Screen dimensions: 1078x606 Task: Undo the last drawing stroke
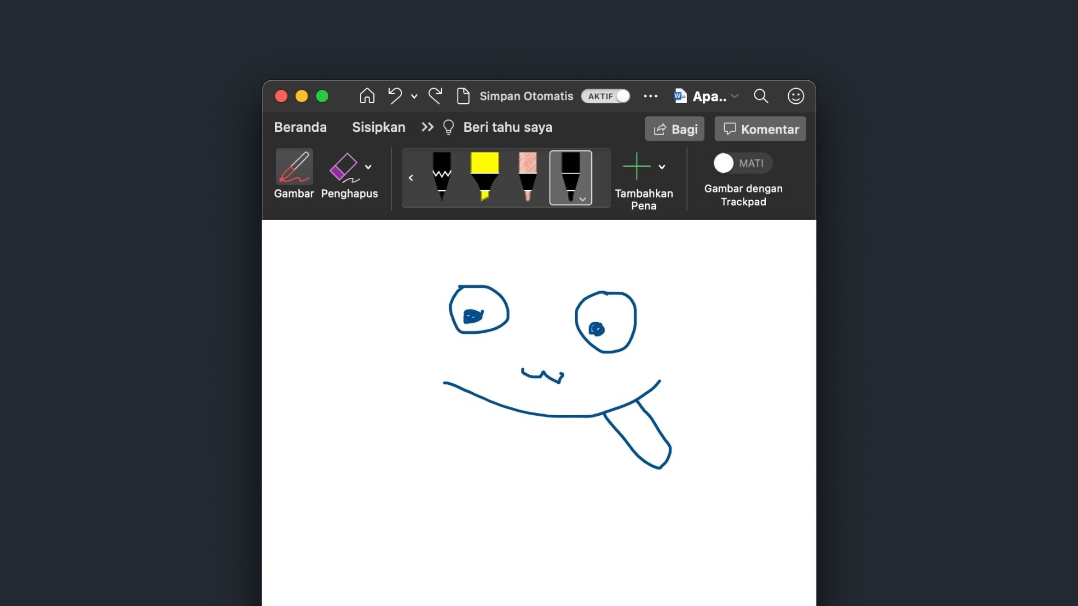(396, 96)
